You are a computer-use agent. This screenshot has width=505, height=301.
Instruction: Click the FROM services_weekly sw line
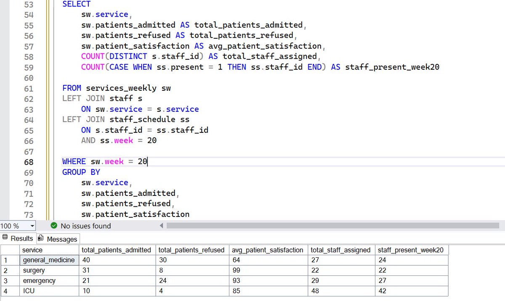coord(117,88)
